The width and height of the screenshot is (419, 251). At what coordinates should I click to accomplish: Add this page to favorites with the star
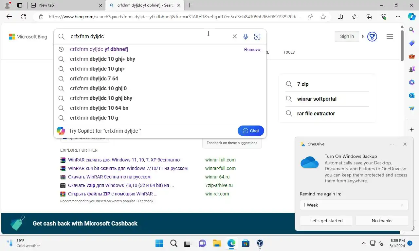[x=323, y=17]
